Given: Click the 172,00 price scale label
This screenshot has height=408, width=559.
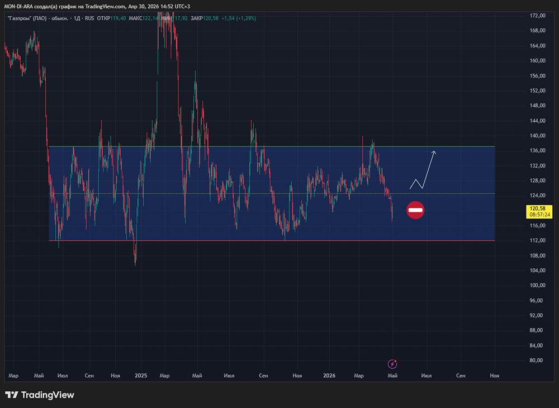Looking at the screenshot, I should (x=537, y=15).
